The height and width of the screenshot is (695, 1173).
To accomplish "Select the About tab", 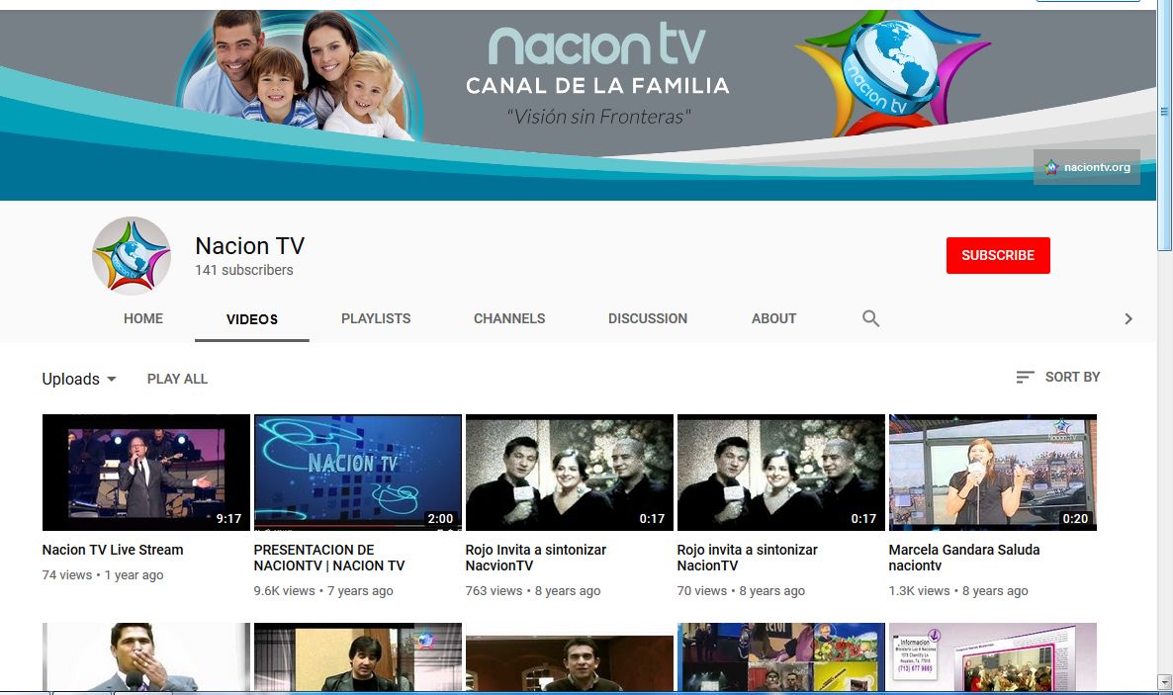I will tap(773, 318).
